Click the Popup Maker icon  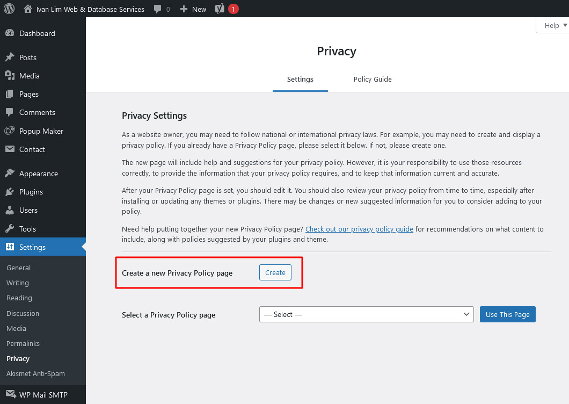pos(10,131)
